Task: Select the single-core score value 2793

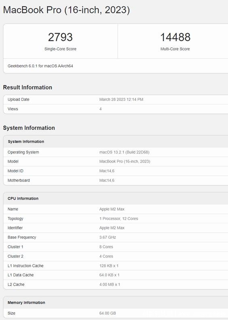Action: coord(60,37)
